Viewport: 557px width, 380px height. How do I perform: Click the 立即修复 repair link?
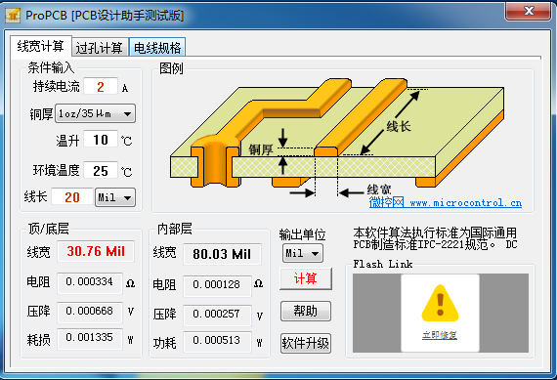(440, 335)
